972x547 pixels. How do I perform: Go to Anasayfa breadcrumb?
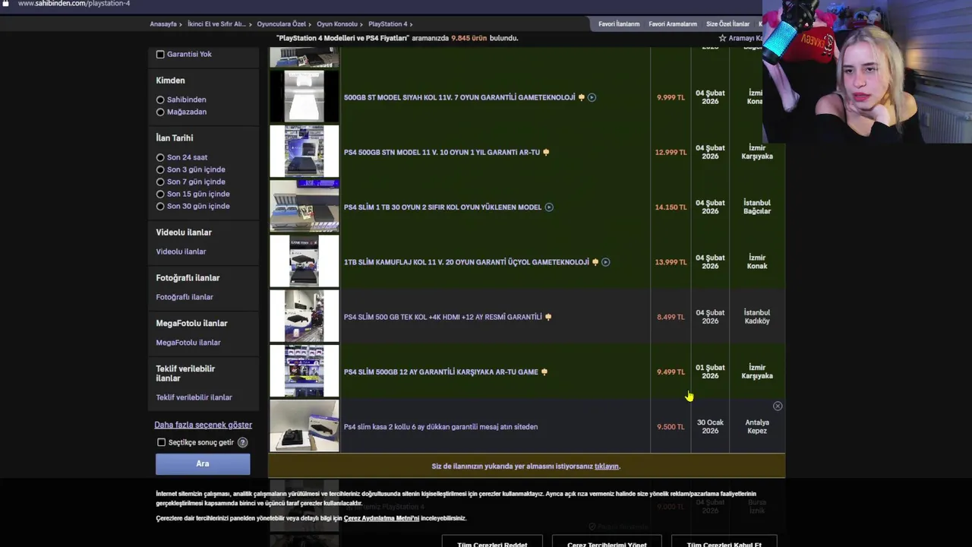point(163,24)
